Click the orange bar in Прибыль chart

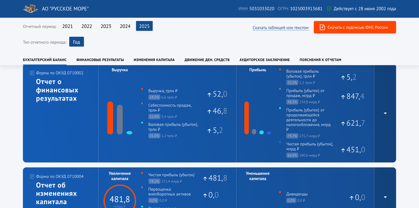click(x=247, y=118)
